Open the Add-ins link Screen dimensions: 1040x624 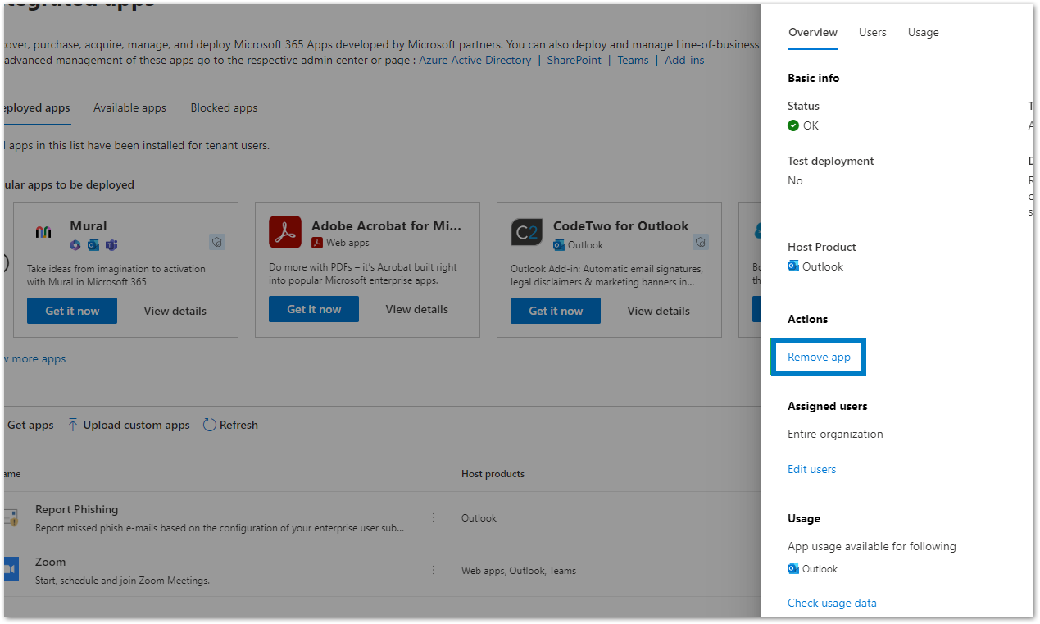point(684,60)
